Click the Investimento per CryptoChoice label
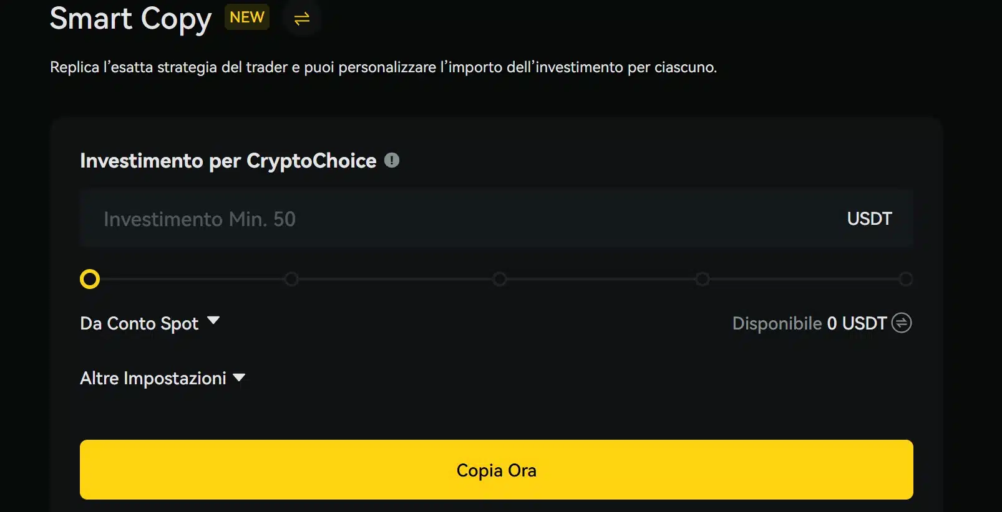This screenshot has height=512, width=1002. click(228, 161)
